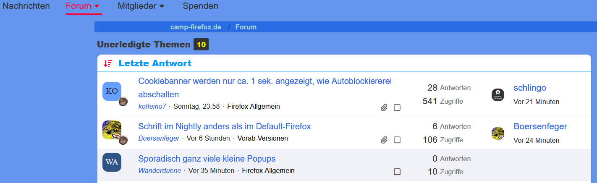Click Wanderduene's WA avatar
This screenshot has width=597, height=183.
pyautogui.click(x=112, y=162)
